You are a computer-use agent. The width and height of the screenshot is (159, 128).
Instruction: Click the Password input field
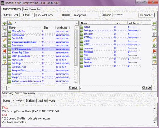124,15
